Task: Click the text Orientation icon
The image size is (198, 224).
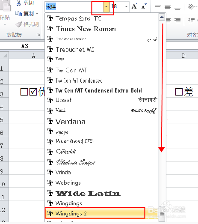Action: pyautogui.click(x=192, y=6)
